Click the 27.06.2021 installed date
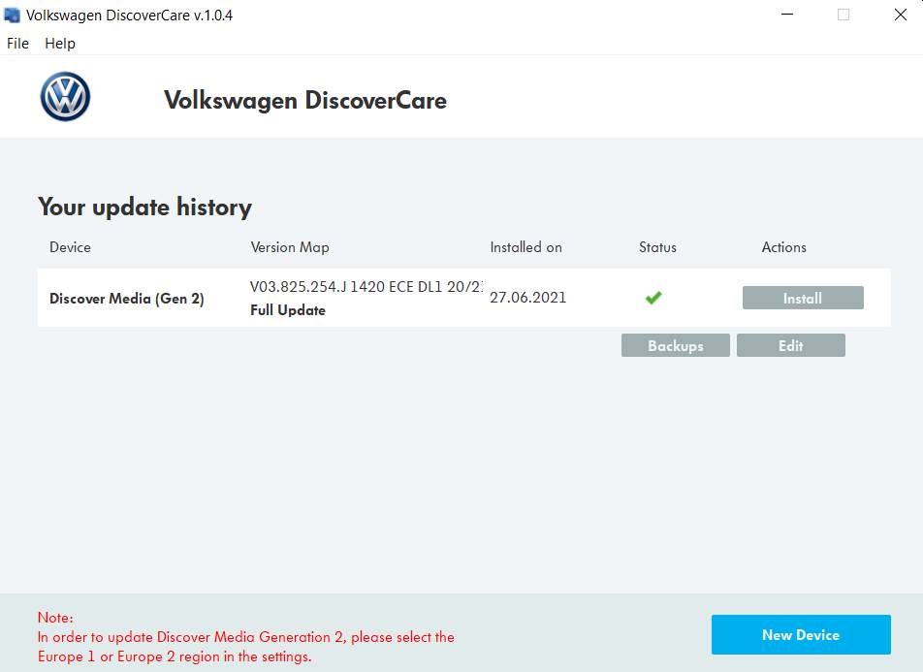The image size is (923, 672). point(527,298)
